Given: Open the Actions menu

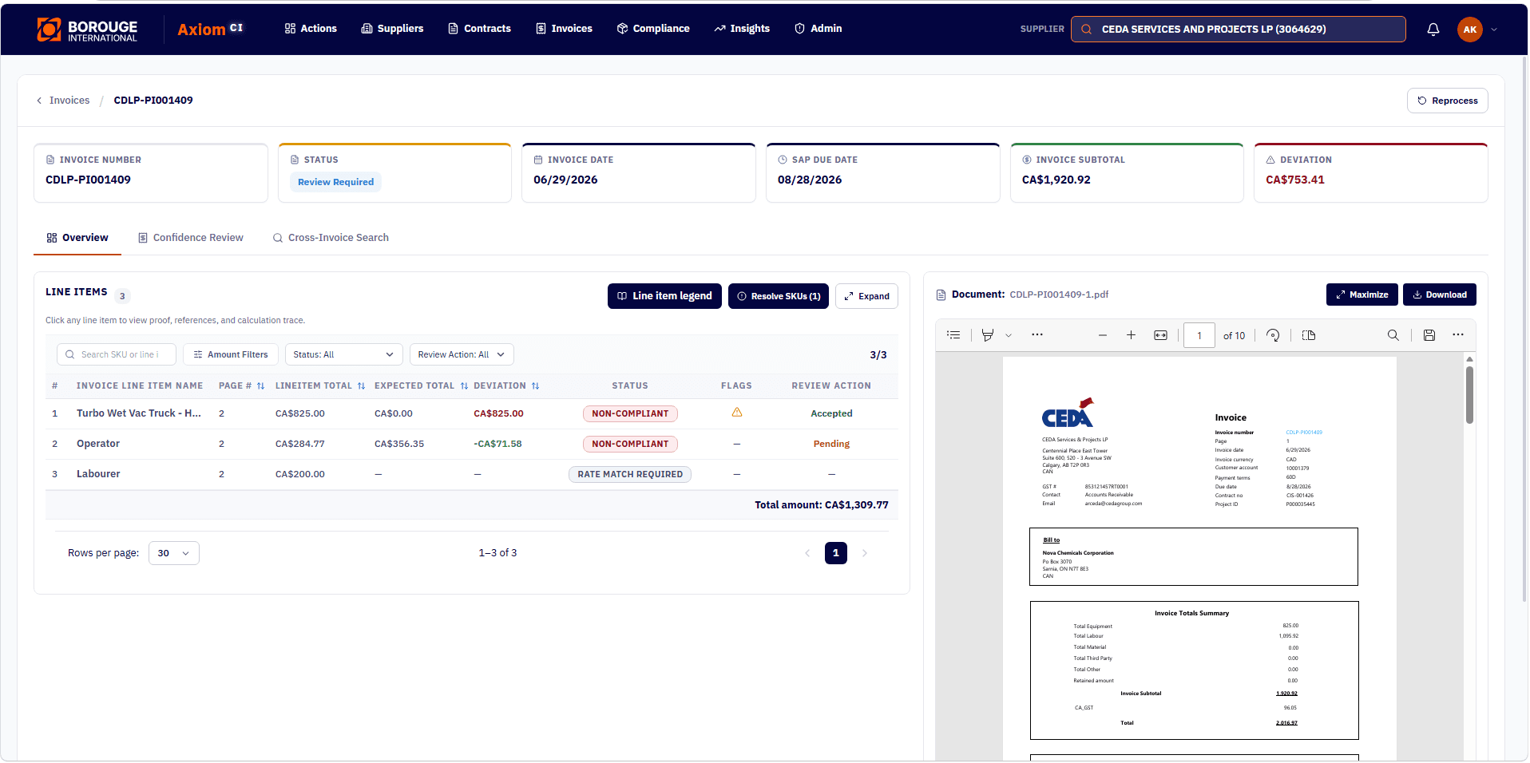Looking at the screenshot, I should 311,29.
